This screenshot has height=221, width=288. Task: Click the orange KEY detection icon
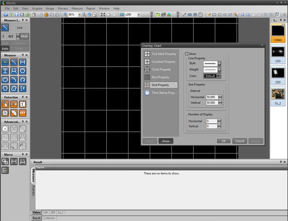(23, 113)
